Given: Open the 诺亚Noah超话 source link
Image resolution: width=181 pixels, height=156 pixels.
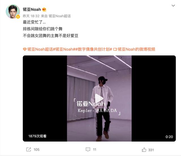Looking at the screenshot, I should tap(60, 16).
